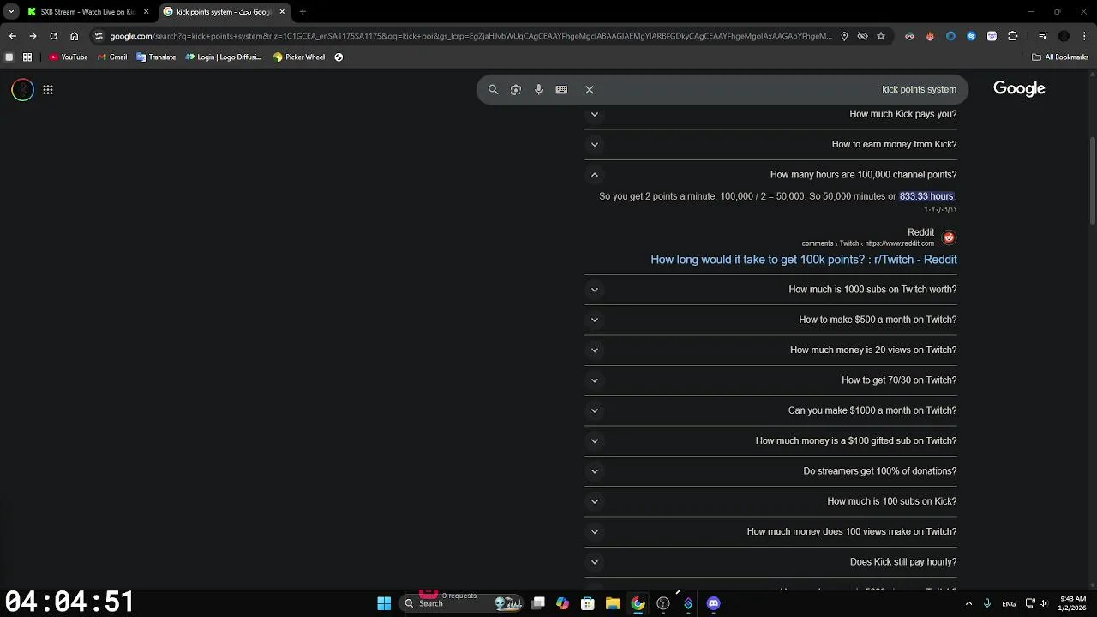Image resolution: width=1097 pixels, height=617 pixels.
Task: Open the All Bookmarks folder
Action: [x=1060, y=57]
